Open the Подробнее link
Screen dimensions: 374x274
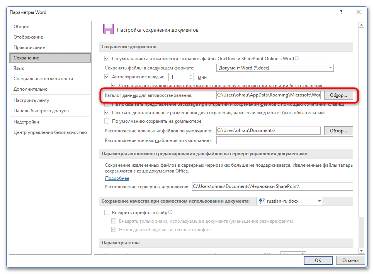tap(117, 178)
